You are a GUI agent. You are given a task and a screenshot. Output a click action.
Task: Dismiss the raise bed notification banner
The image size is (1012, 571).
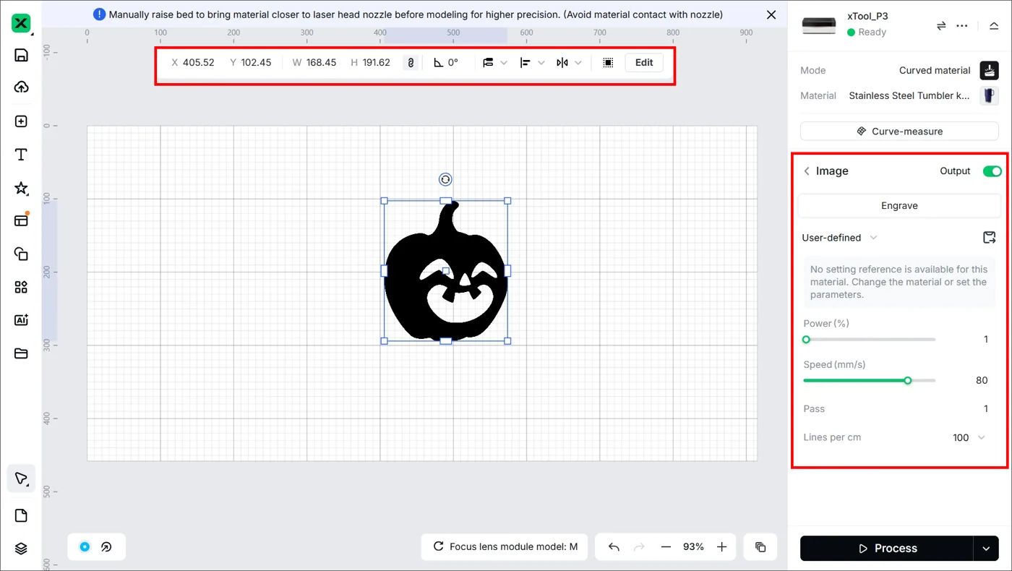pyautogui.click(x=771, y=14)
